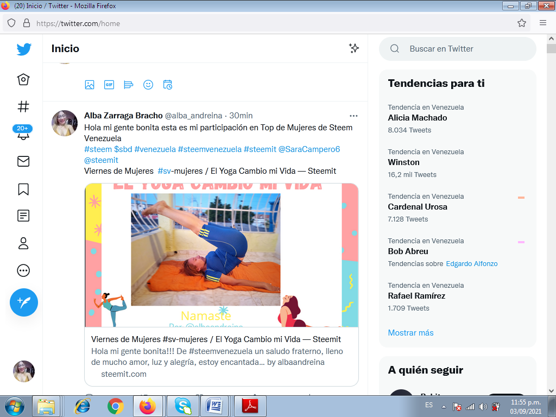Click the ES language indicator
Viewport: 556px width, 417px height.
point(429,405)
